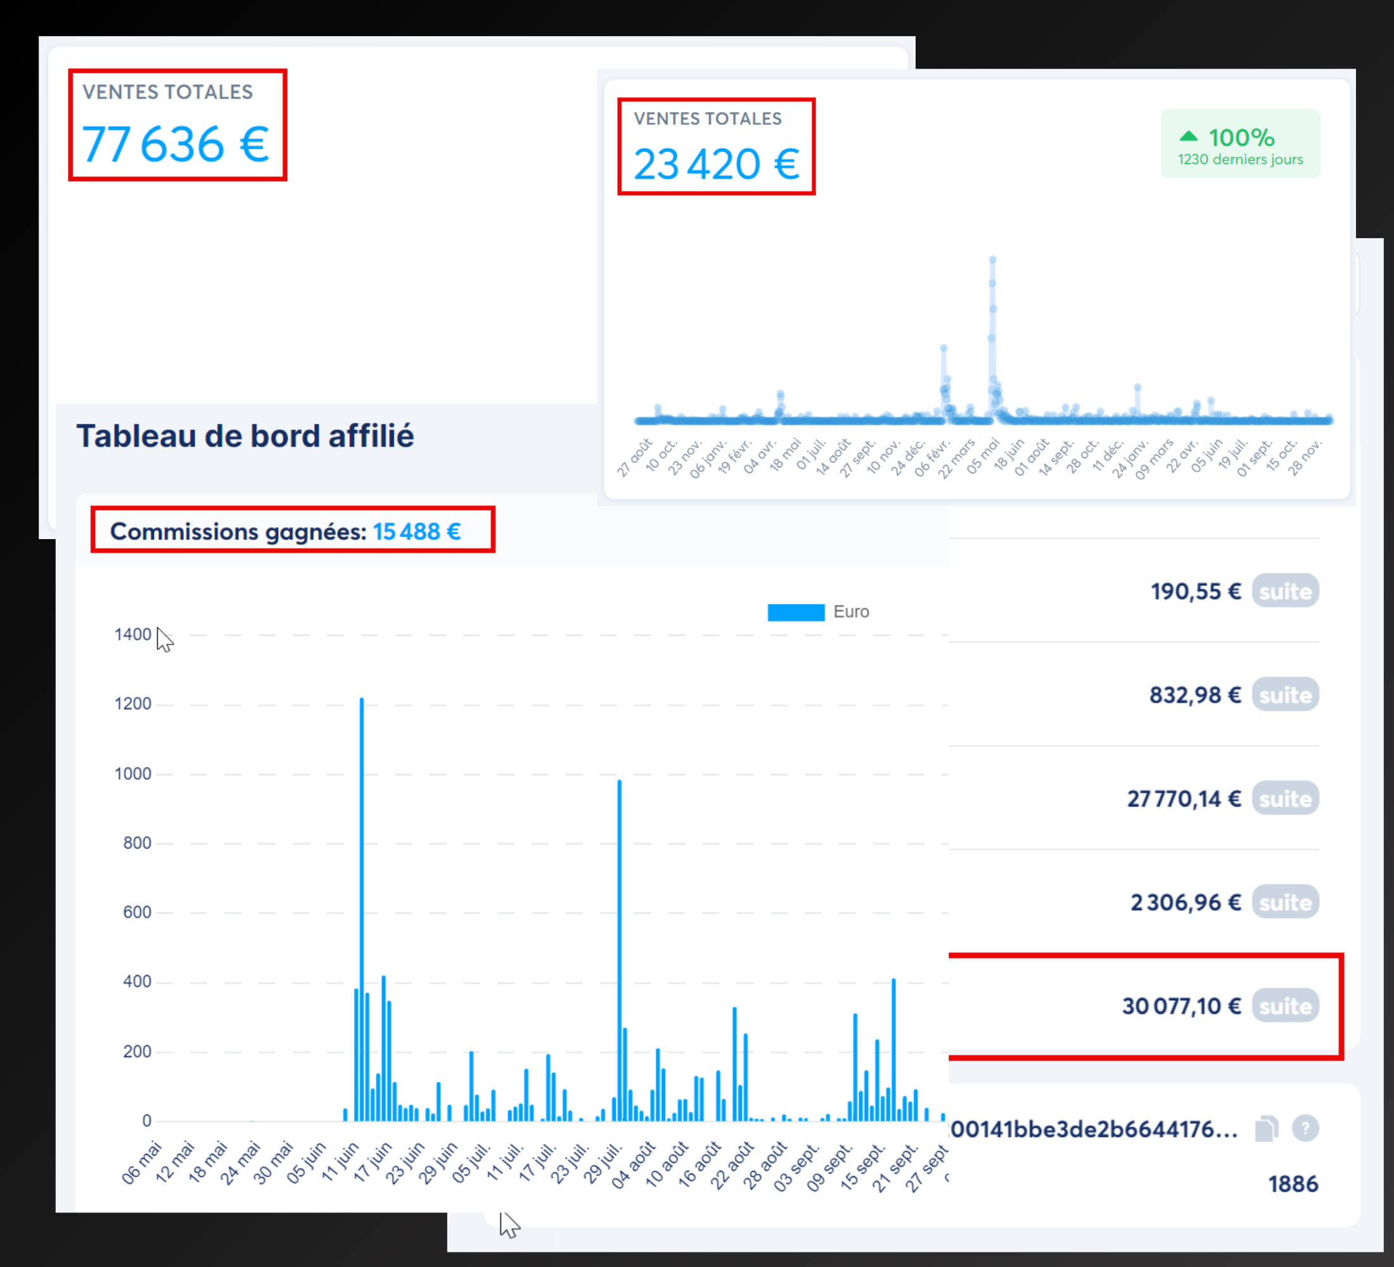This screenshot has height=1267, width=1394.
Task: Click suite beside the 30 077,10 € amount
Action: (x=1285, y=1006)
